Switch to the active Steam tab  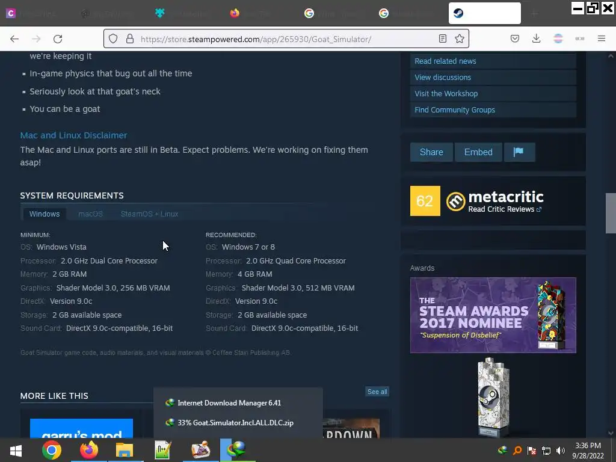[484, 13]
